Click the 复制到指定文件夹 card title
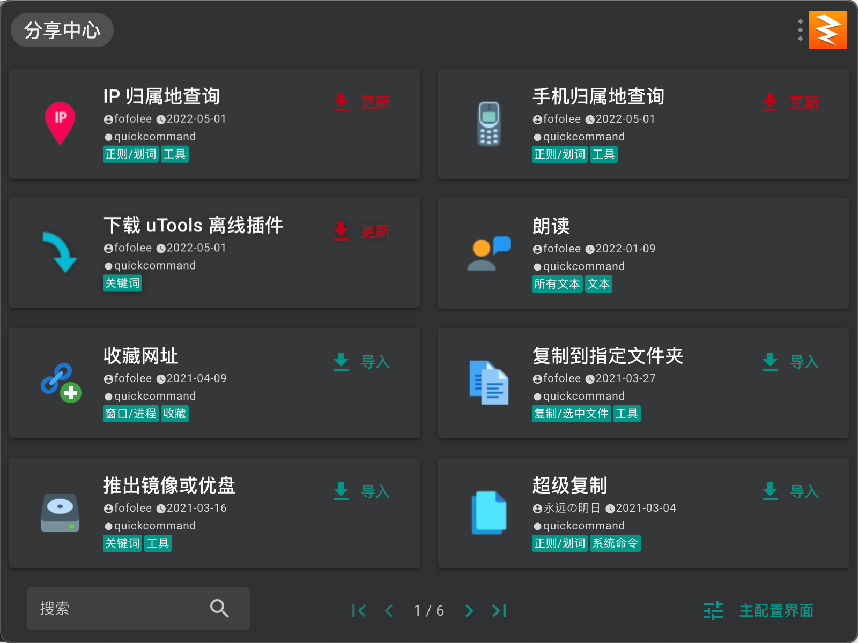Image resolution: width=858 pixels, height=643 pixels. pos(608,356)
